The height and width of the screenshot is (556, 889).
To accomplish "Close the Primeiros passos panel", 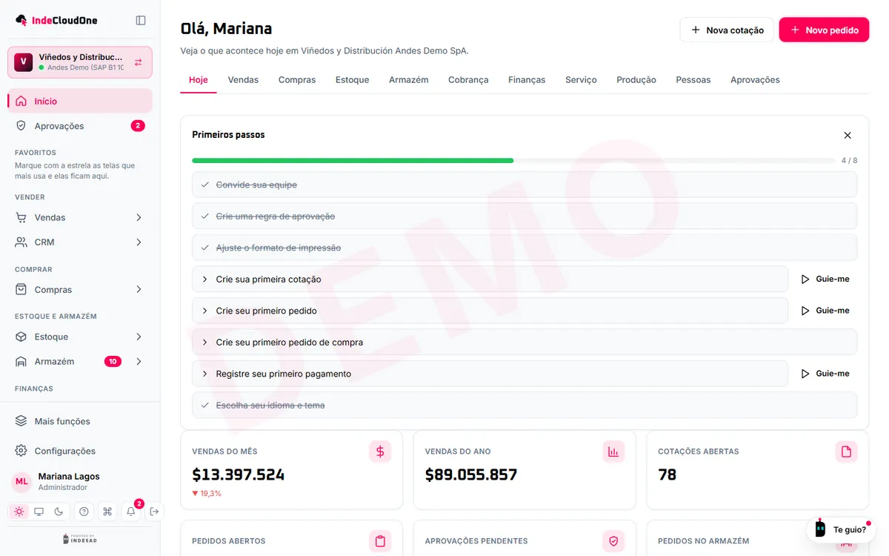I will (x=848, y=135).
